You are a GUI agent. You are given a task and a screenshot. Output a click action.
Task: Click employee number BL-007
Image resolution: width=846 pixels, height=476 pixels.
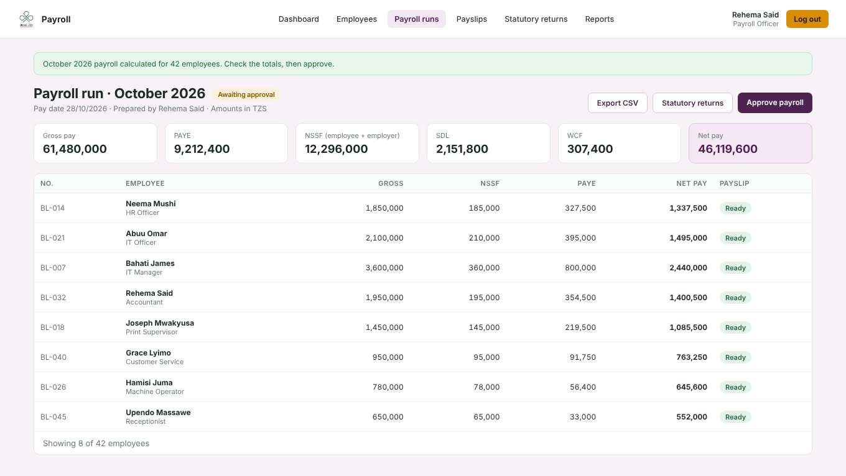(53, 268)
